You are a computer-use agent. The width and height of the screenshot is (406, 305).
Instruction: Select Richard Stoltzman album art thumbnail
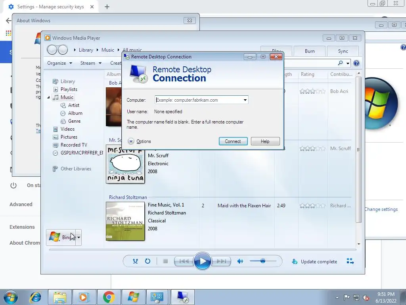[125, 221]
